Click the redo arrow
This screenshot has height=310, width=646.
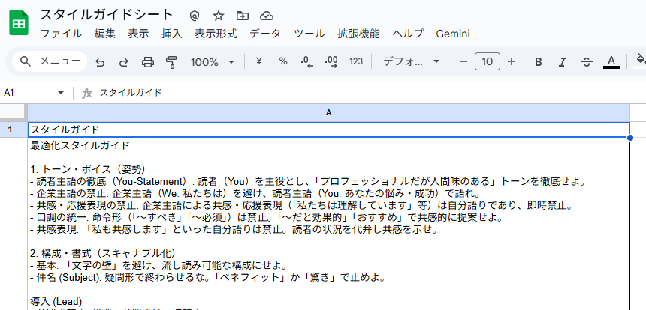(x=124, y=62)
